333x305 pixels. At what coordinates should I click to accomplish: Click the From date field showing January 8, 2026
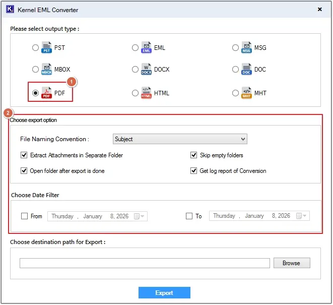click(x=97, y=216)
